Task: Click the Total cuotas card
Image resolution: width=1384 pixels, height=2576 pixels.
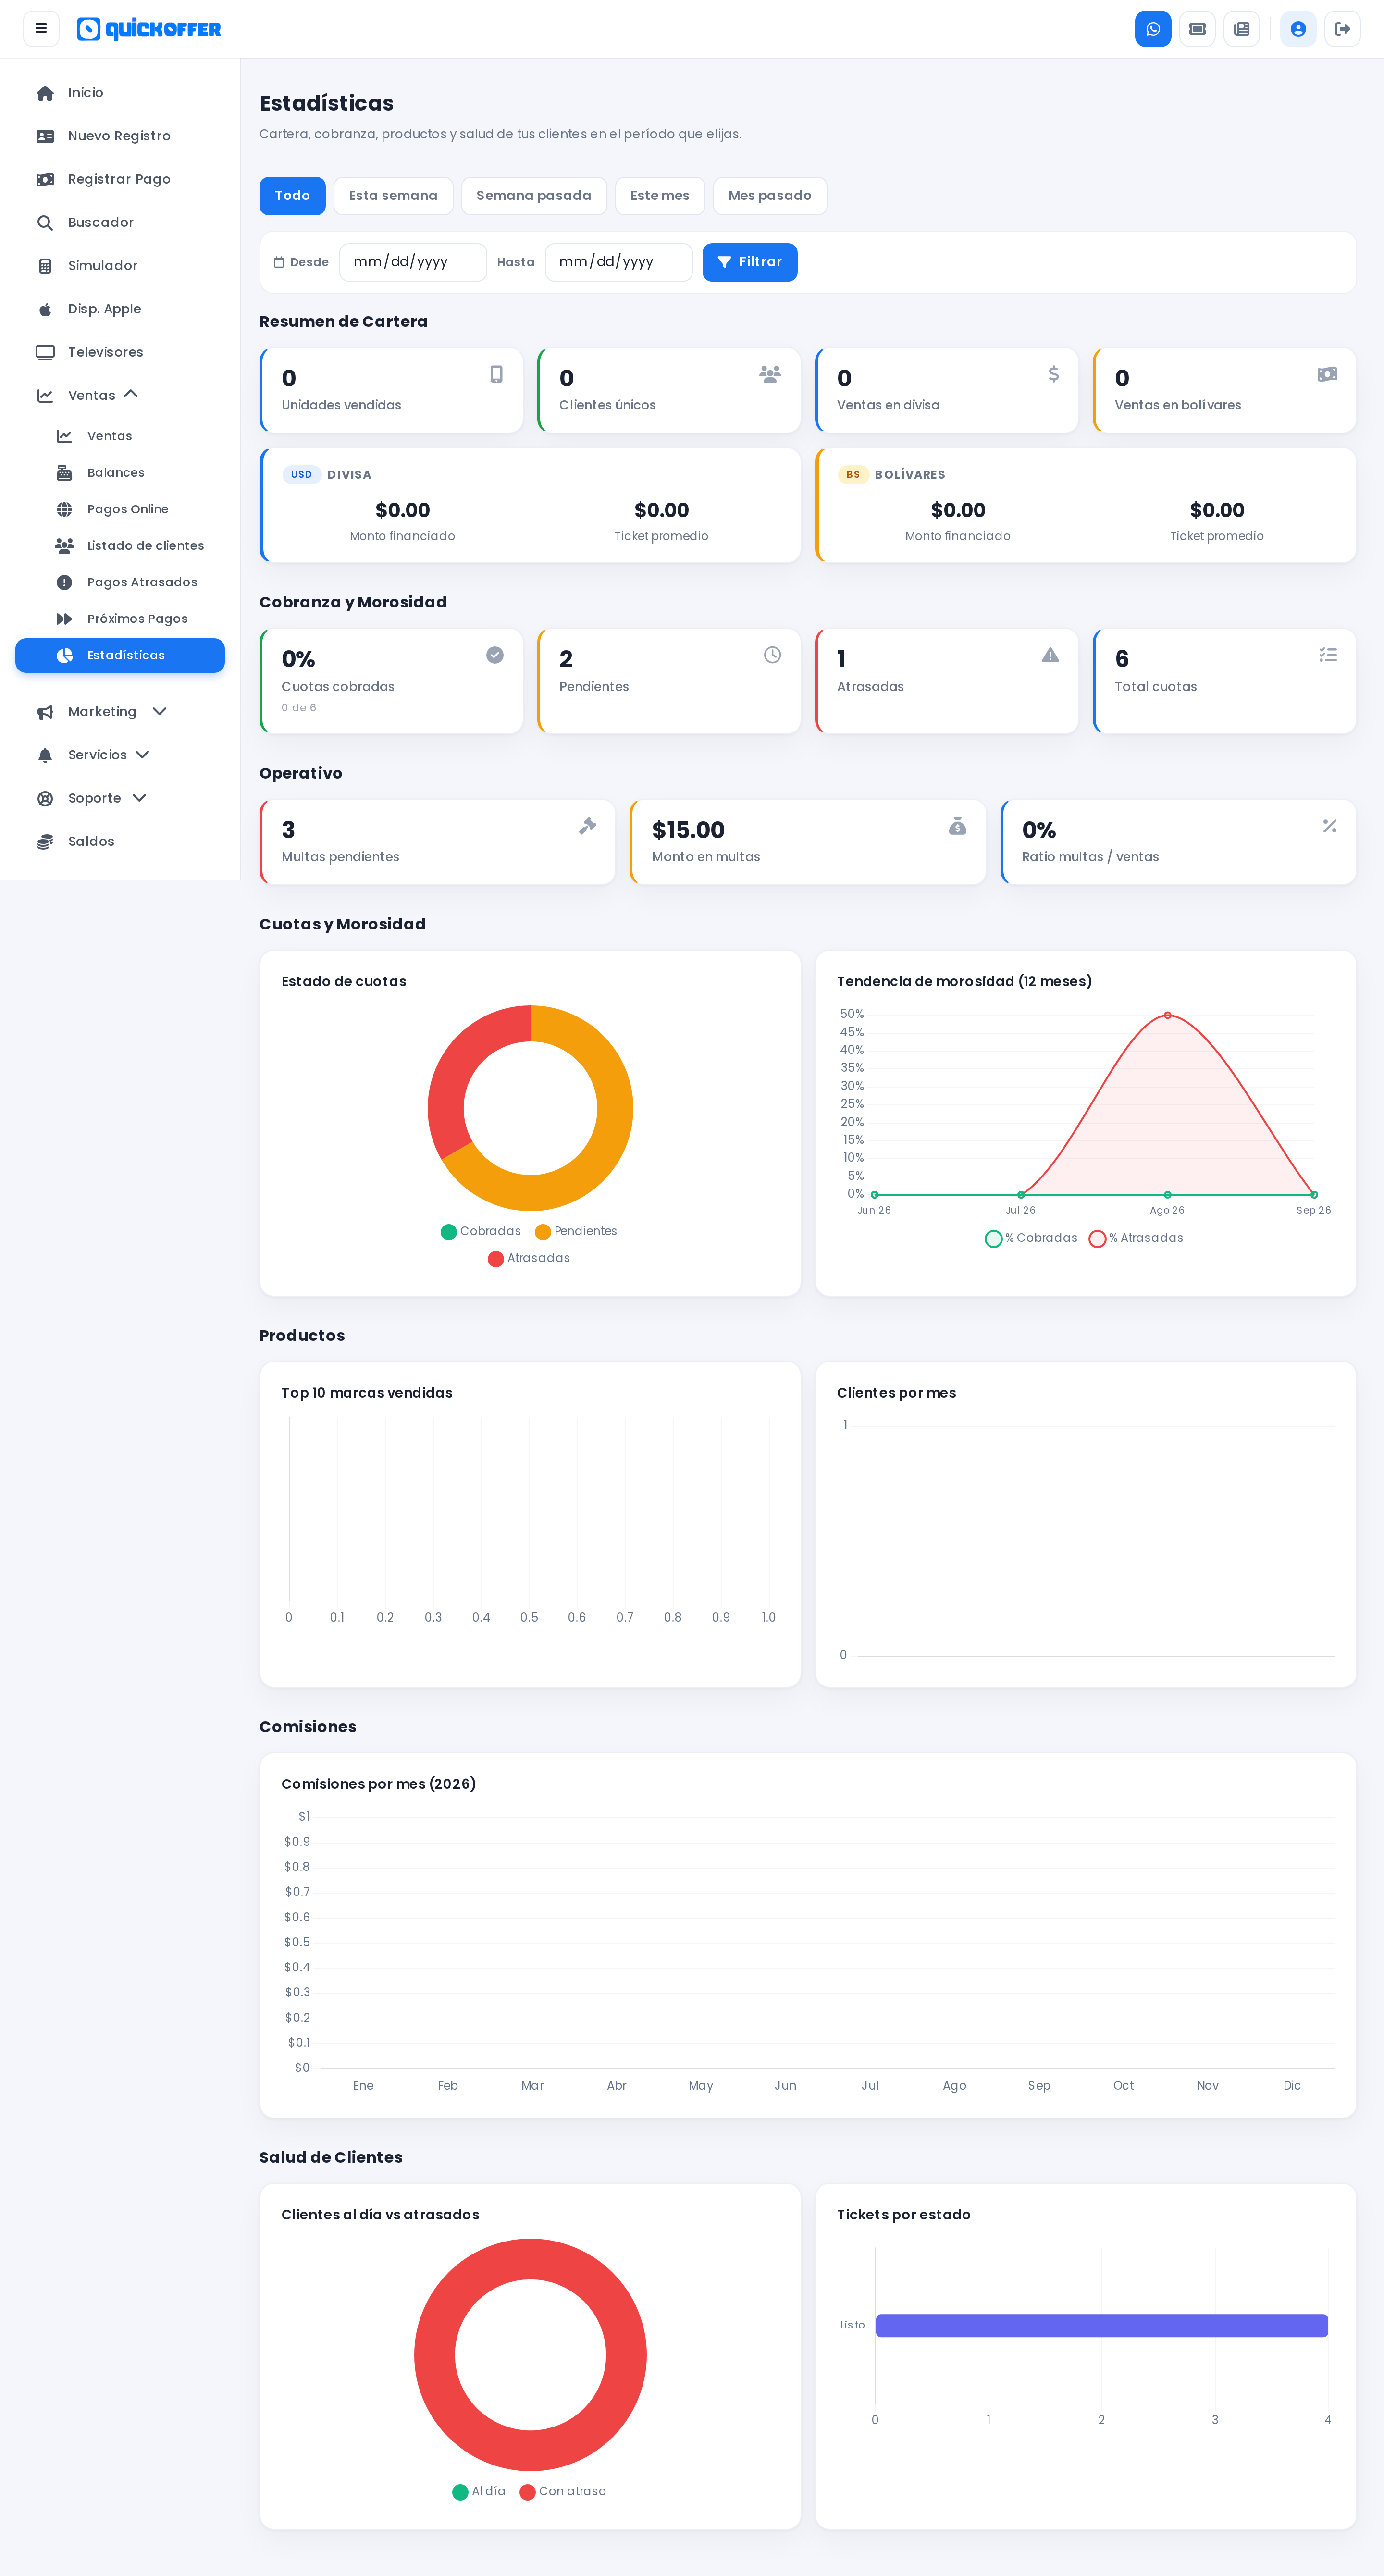Action: tap(1225, 681)
